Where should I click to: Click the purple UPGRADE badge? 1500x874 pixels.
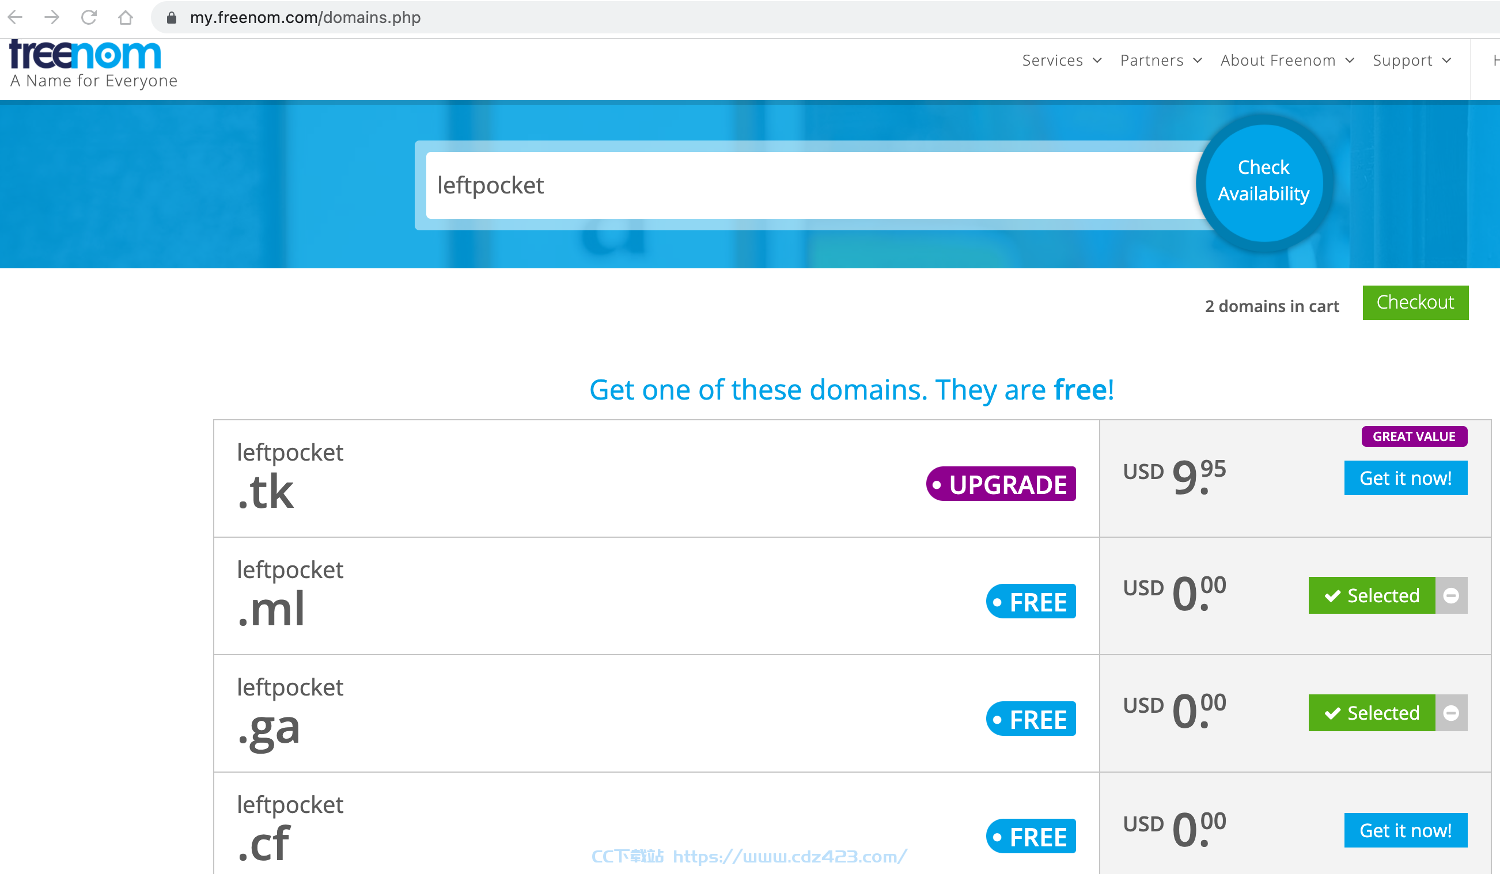1001,484
